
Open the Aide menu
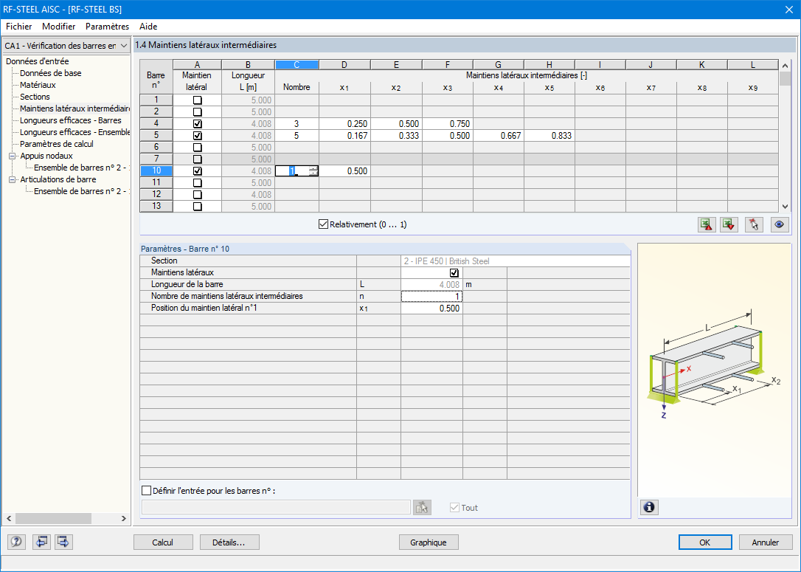148,26
